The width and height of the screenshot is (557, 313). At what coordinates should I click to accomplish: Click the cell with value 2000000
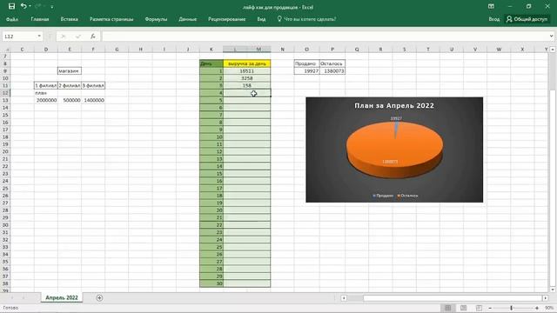46,100
